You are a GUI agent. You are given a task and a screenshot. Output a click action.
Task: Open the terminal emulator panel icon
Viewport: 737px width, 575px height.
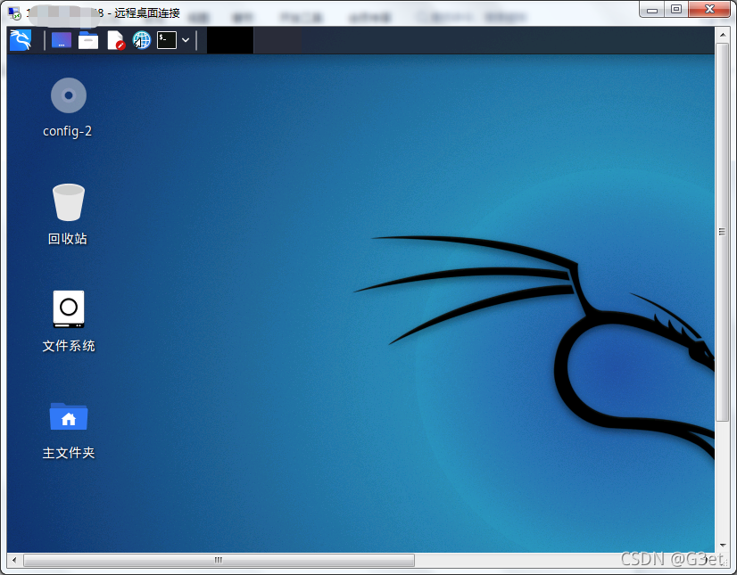click(x=167, y=40)
